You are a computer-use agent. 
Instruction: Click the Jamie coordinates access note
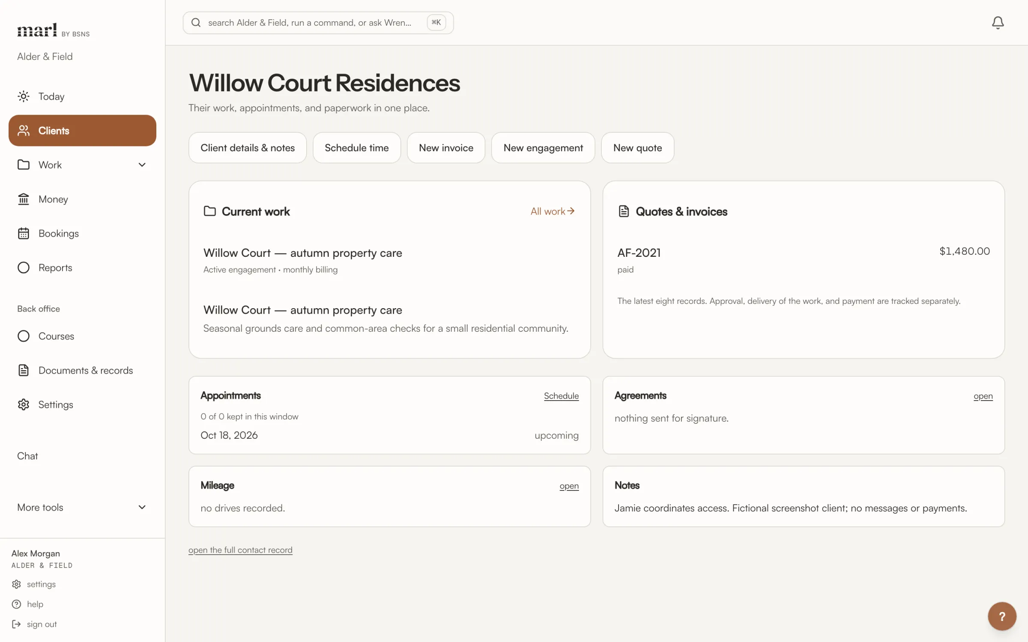[x=791, y=508]
